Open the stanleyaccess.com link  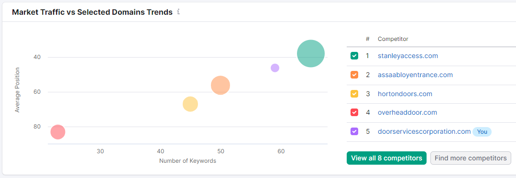click(408, 56)
